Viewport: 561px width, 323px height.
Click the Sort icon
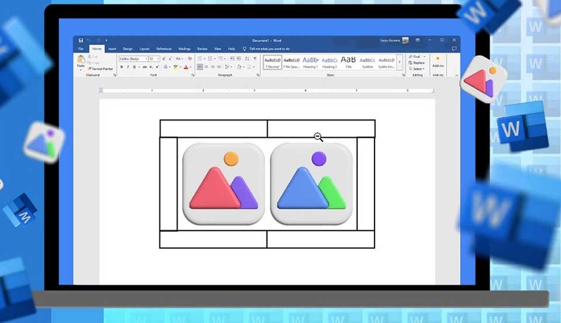coord(247,59)
